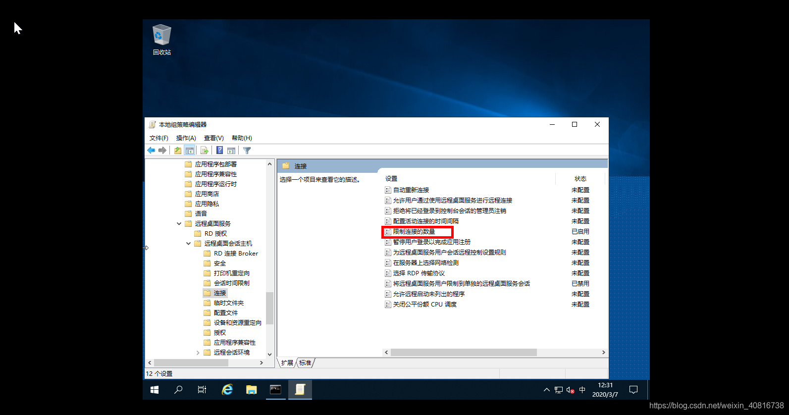789x415 pixels.
Task: Open Internet Explorer from the taskbar
Action: click(x=227, y=390)
